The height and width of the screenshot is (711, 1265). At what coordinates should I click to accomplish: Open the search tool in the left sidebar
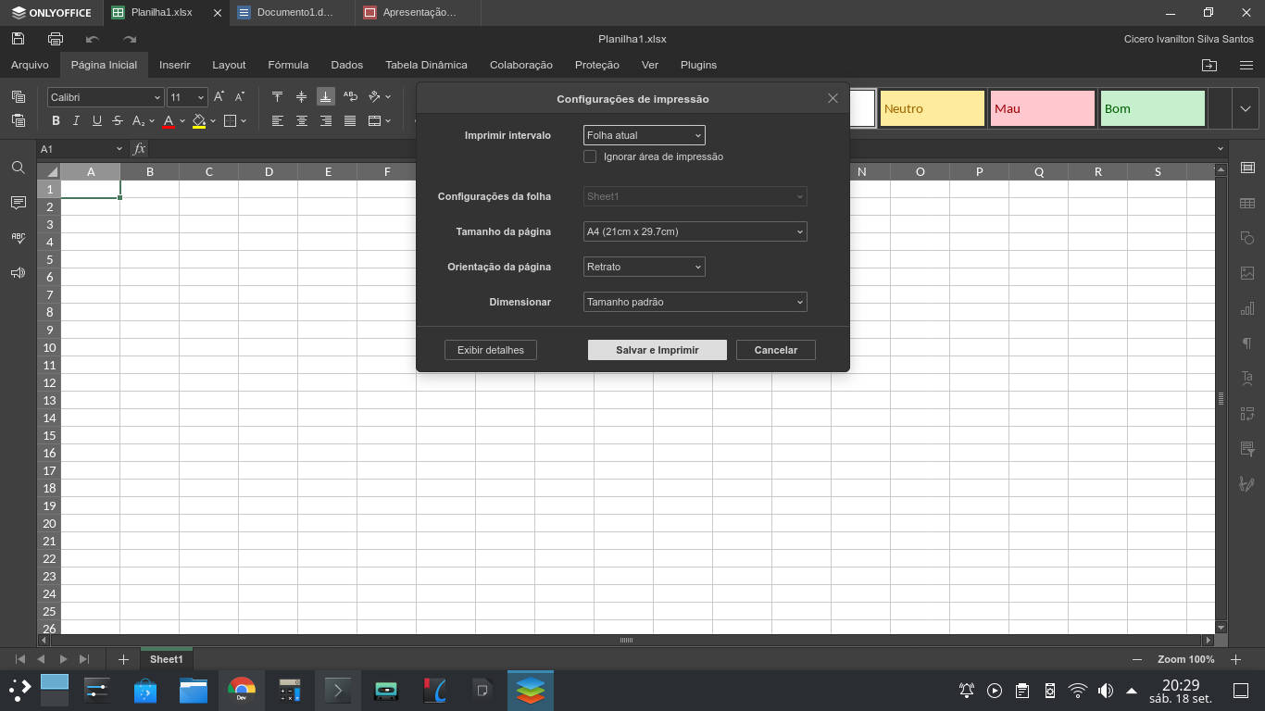[17, 168]
